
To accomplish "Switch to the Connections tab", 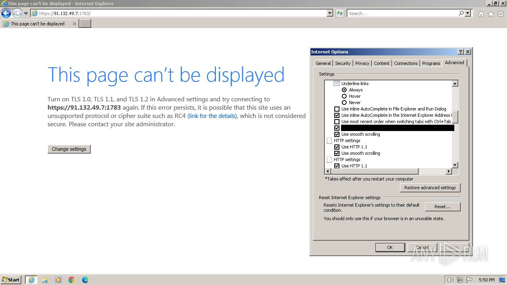I will point(406,63).
